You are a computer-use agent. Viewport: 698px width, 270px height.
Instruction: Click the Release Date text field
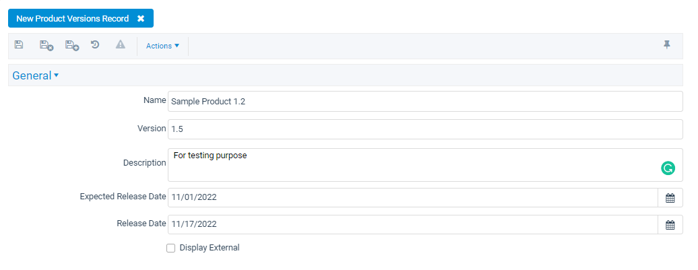[412, 225]
